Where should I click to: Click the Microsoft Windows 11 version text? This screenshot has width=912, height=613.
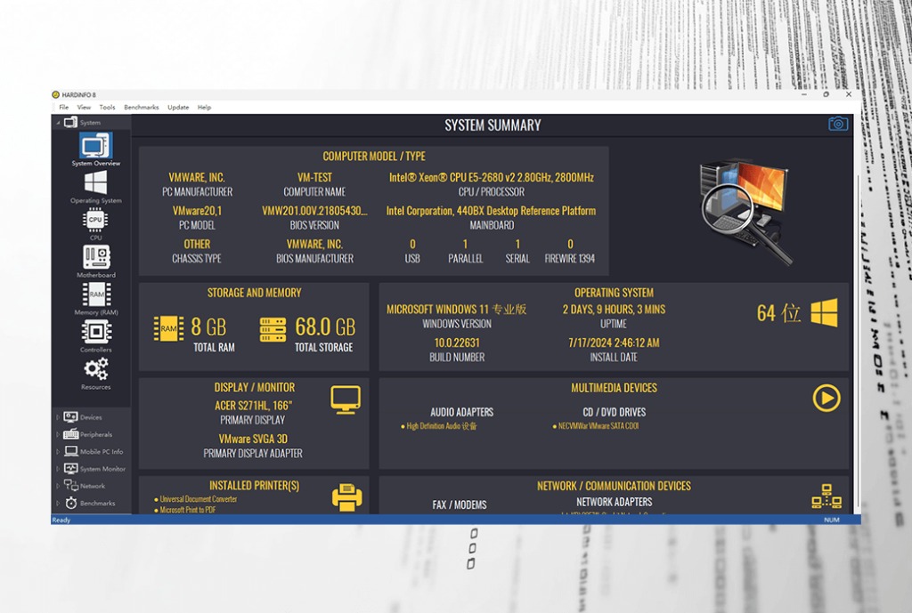[x=457, y=309]
